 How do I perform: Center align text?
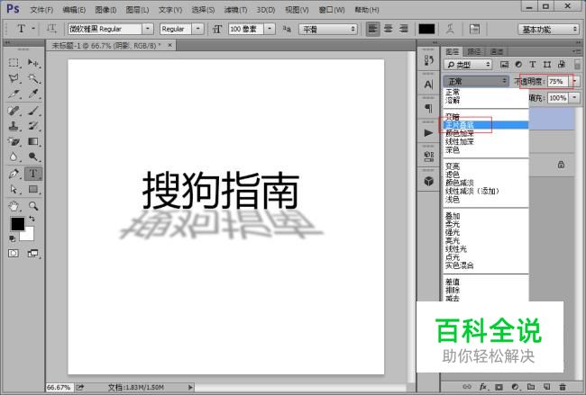tap(389, 29)
